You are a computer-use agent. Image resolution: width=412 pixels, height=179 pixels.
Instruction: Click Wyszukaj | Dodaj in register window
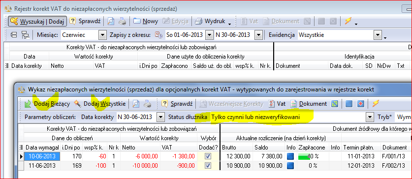click(37, 21)
